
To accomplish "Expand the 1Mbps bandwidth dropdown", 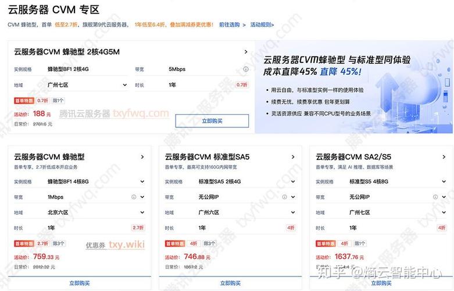I will 142,197.
